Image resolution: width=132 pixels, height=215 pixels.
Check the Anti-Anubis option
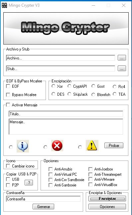point(51,169)
